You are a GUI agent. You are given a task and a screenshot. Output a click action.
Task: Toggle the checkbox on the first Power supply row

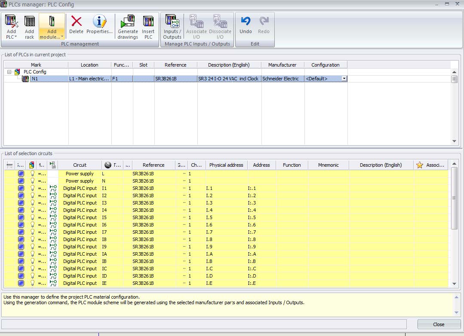(21, 173)
